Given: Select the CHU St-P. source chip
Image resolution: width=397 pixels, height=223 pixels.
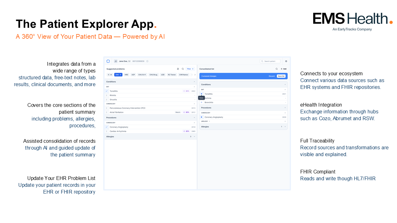Looking at the screenshot, I should coord(142,75).
